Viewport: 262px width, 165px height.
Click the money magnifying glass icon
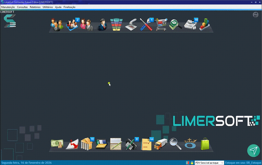(x=175, y=25)
